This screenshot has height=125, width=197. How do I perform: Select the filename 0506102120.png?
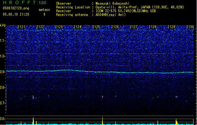click(x=16, y=8)
